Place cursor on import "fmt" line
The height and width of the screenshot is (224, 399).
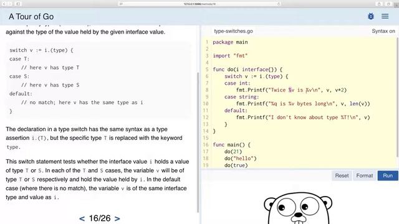(x=230, y=55)
